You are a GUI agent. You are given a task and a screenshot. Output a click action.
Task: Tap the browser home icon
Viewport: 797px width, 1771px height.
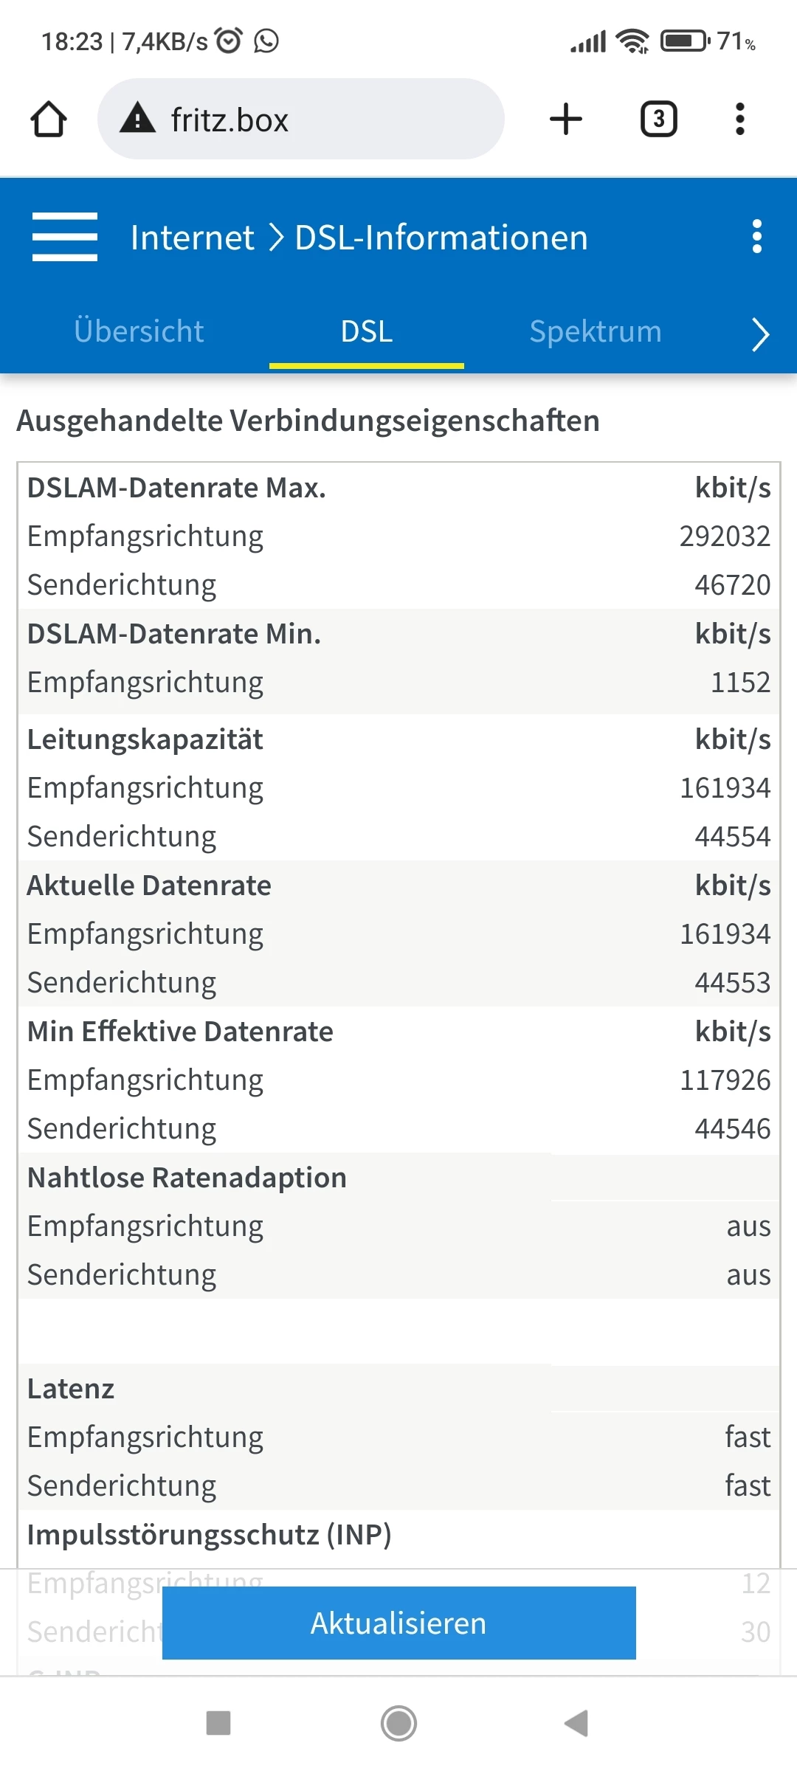(x=49, y=120)
